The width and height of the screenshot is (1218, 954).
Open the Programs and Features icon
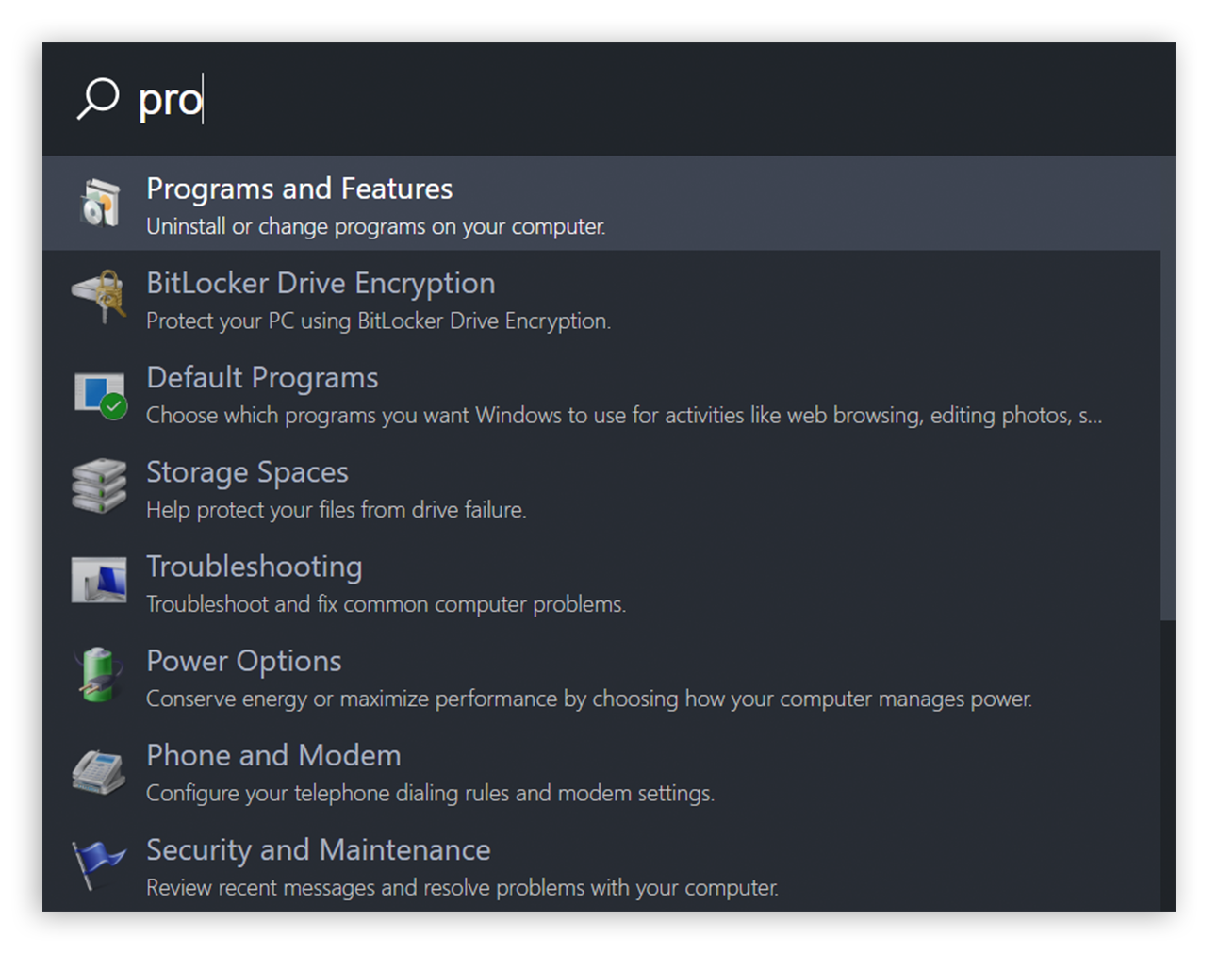click(100, 203)
